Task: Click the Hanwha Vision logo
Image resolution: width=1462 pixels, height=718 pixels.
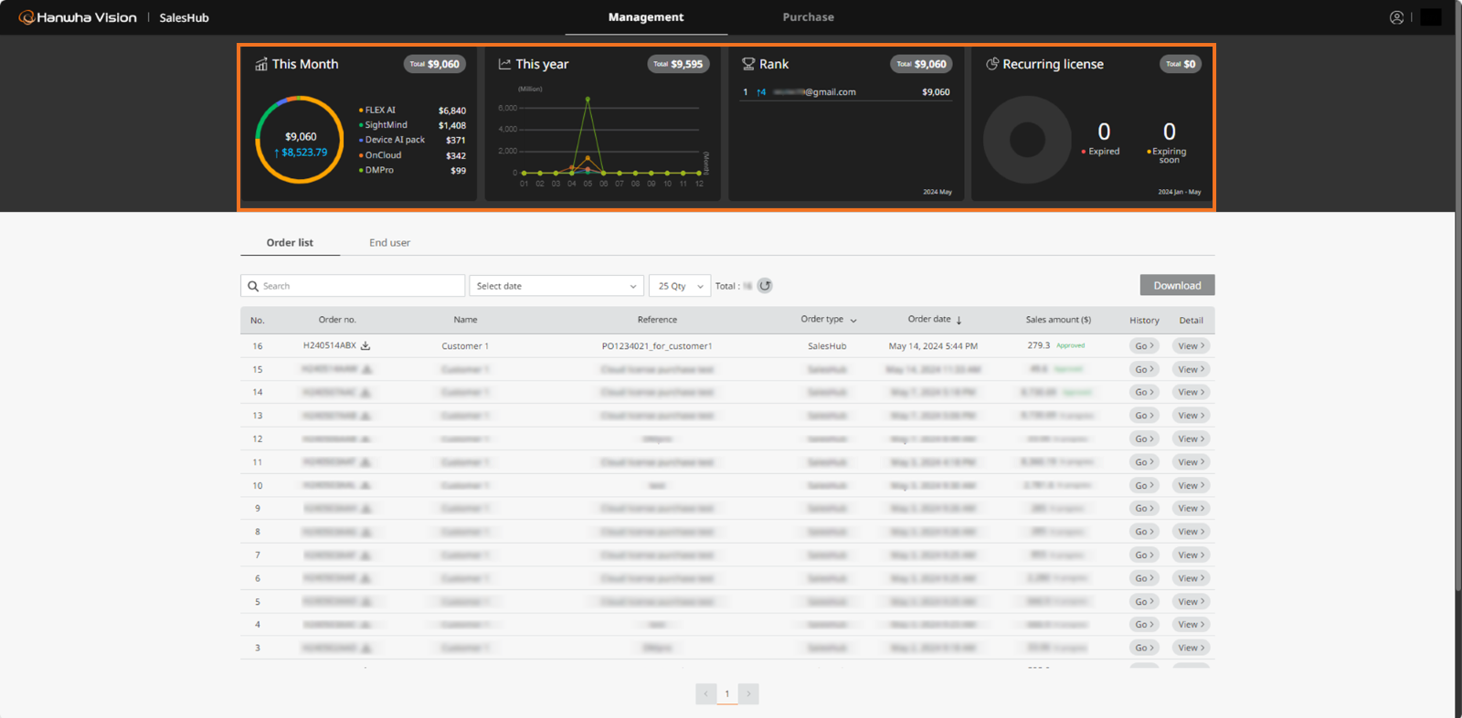Action: pyautogui.click(x=78, y=17)
